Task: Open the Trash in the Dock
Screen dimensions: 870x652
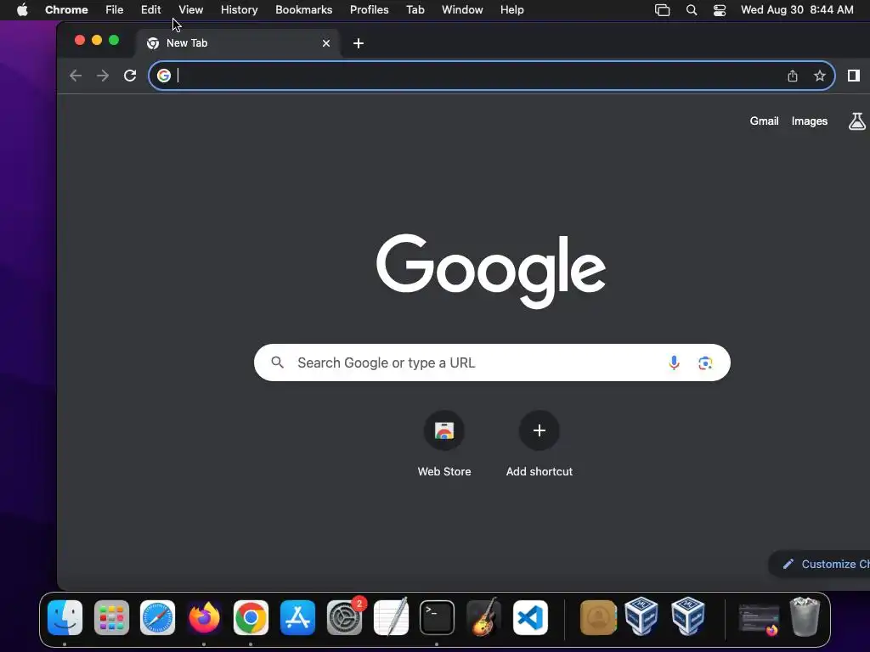Action: pos(805,616)
